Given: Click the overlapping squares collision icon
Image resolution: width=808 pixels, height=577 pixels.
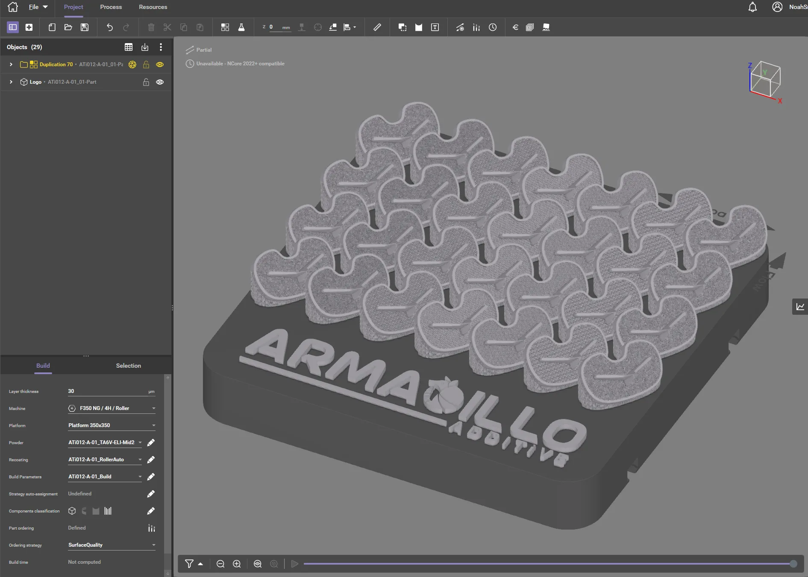Looking at the screenshot, I should (403, 27).
